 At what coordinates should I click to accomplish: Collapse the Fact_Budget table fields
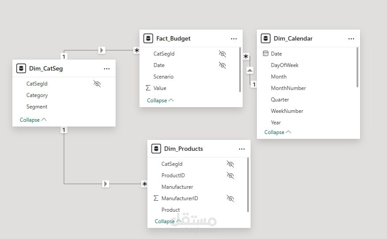pyautogui.click(x=160, y=100)
